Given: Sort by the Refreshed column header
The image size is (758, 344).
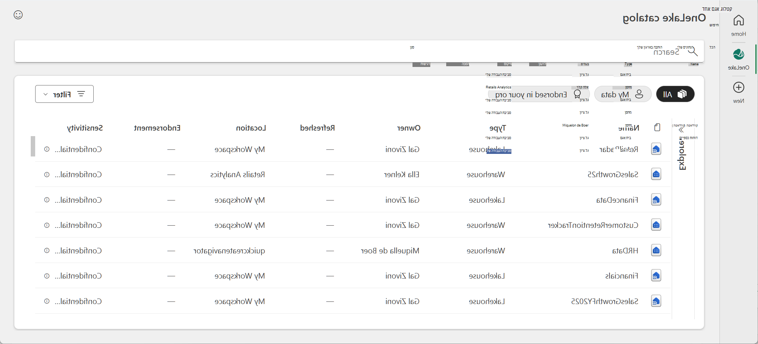Looking at the screenshot, I should (x=317, y=128).
